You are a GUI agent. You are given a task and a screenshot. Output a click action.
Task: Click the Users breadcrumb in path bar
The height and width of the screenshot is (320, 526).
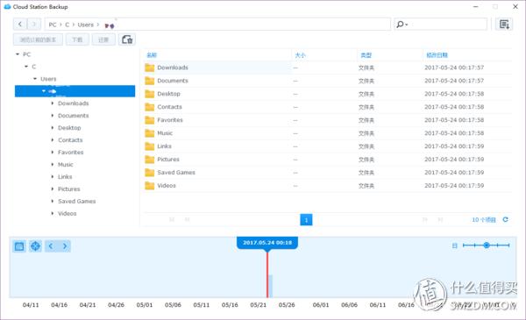(86, 25)
